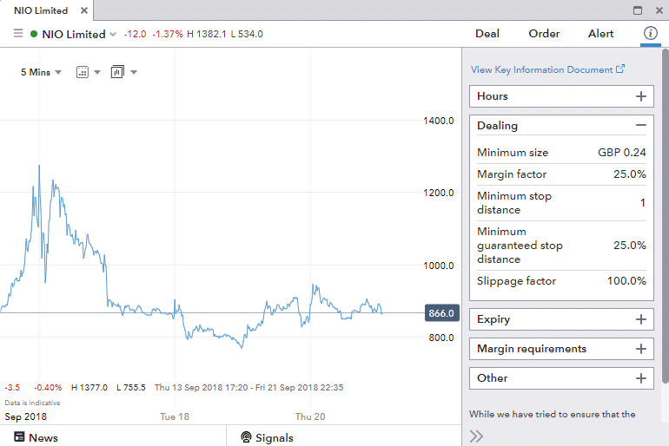
Task: Open the Alert tab
Action: (x=600, y=34)
